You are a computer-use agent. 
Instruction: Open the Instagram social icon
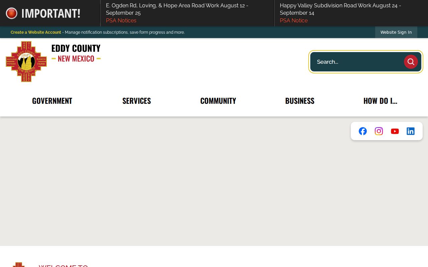[x=379, y=131]
